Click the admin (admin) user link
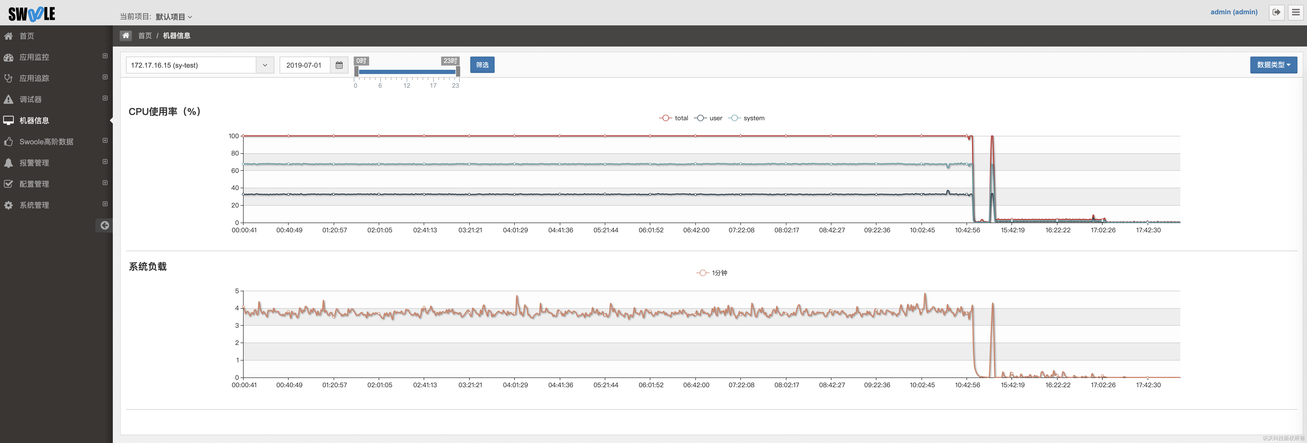1307x443 pixels. click(x=1233, y=12)
